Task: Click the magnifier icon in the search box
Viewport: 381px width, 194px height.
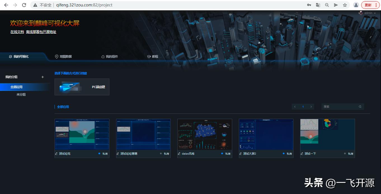Action: (360, 107)
